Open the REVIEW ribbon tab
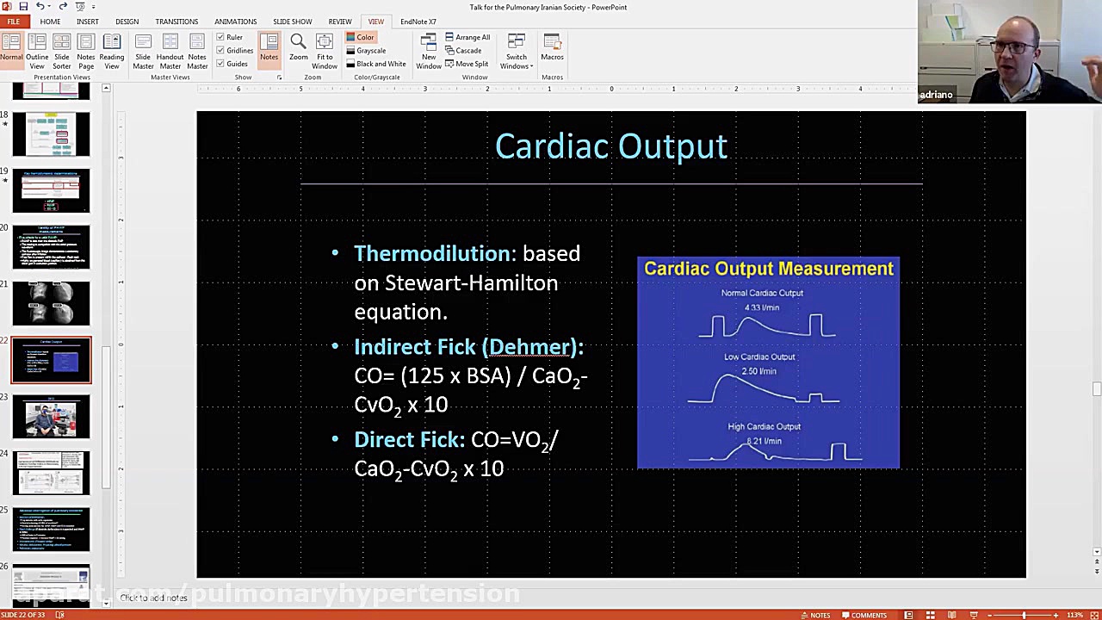 [340, 22]
